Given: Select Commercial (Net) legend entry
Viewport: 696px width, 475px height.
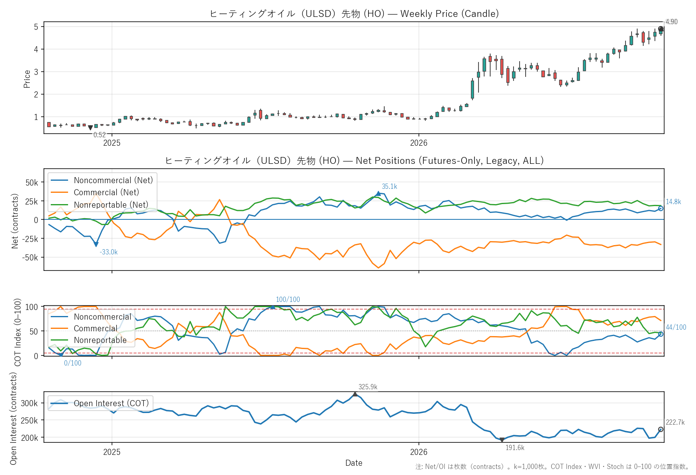Looking at the screenshot, I should coord(95,192).
